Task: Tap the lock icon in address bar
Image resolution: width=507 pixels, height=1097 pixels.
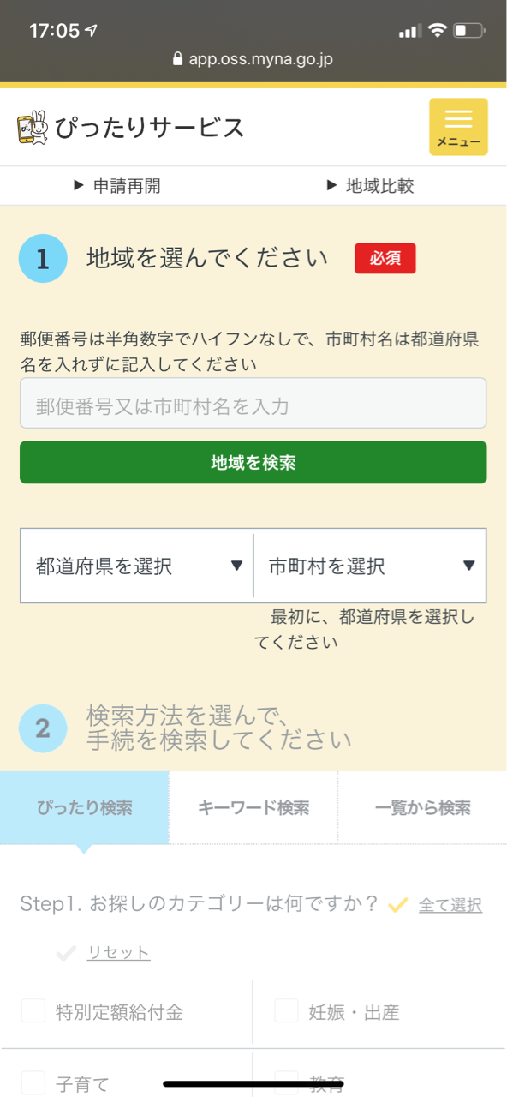Action: 178,59
